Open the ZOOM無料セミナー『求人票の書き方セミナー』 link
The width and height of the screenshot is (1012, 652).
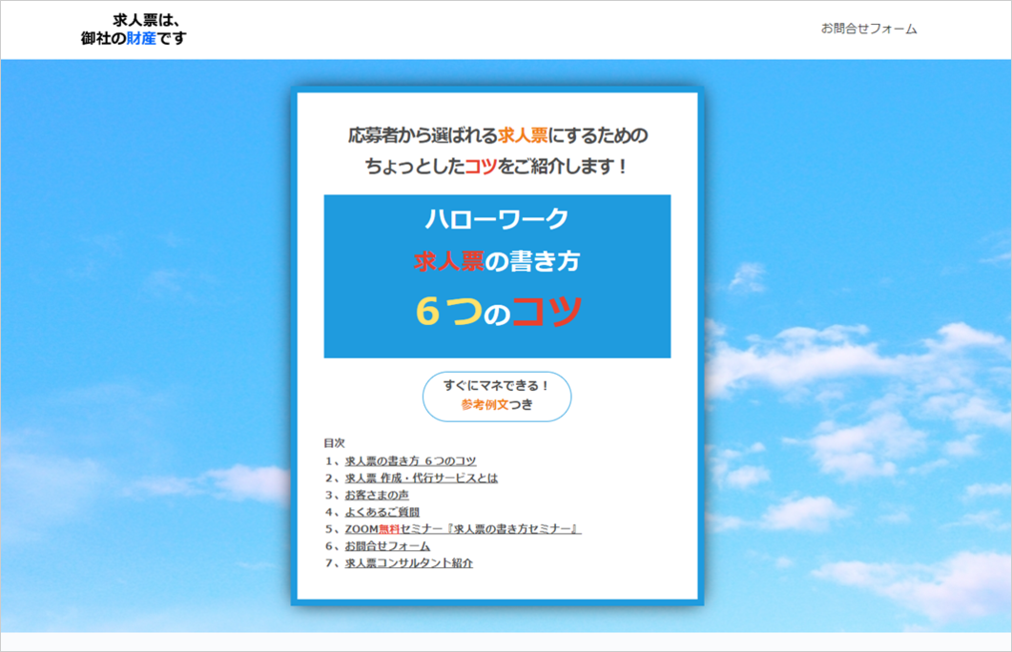coord(463,529)
